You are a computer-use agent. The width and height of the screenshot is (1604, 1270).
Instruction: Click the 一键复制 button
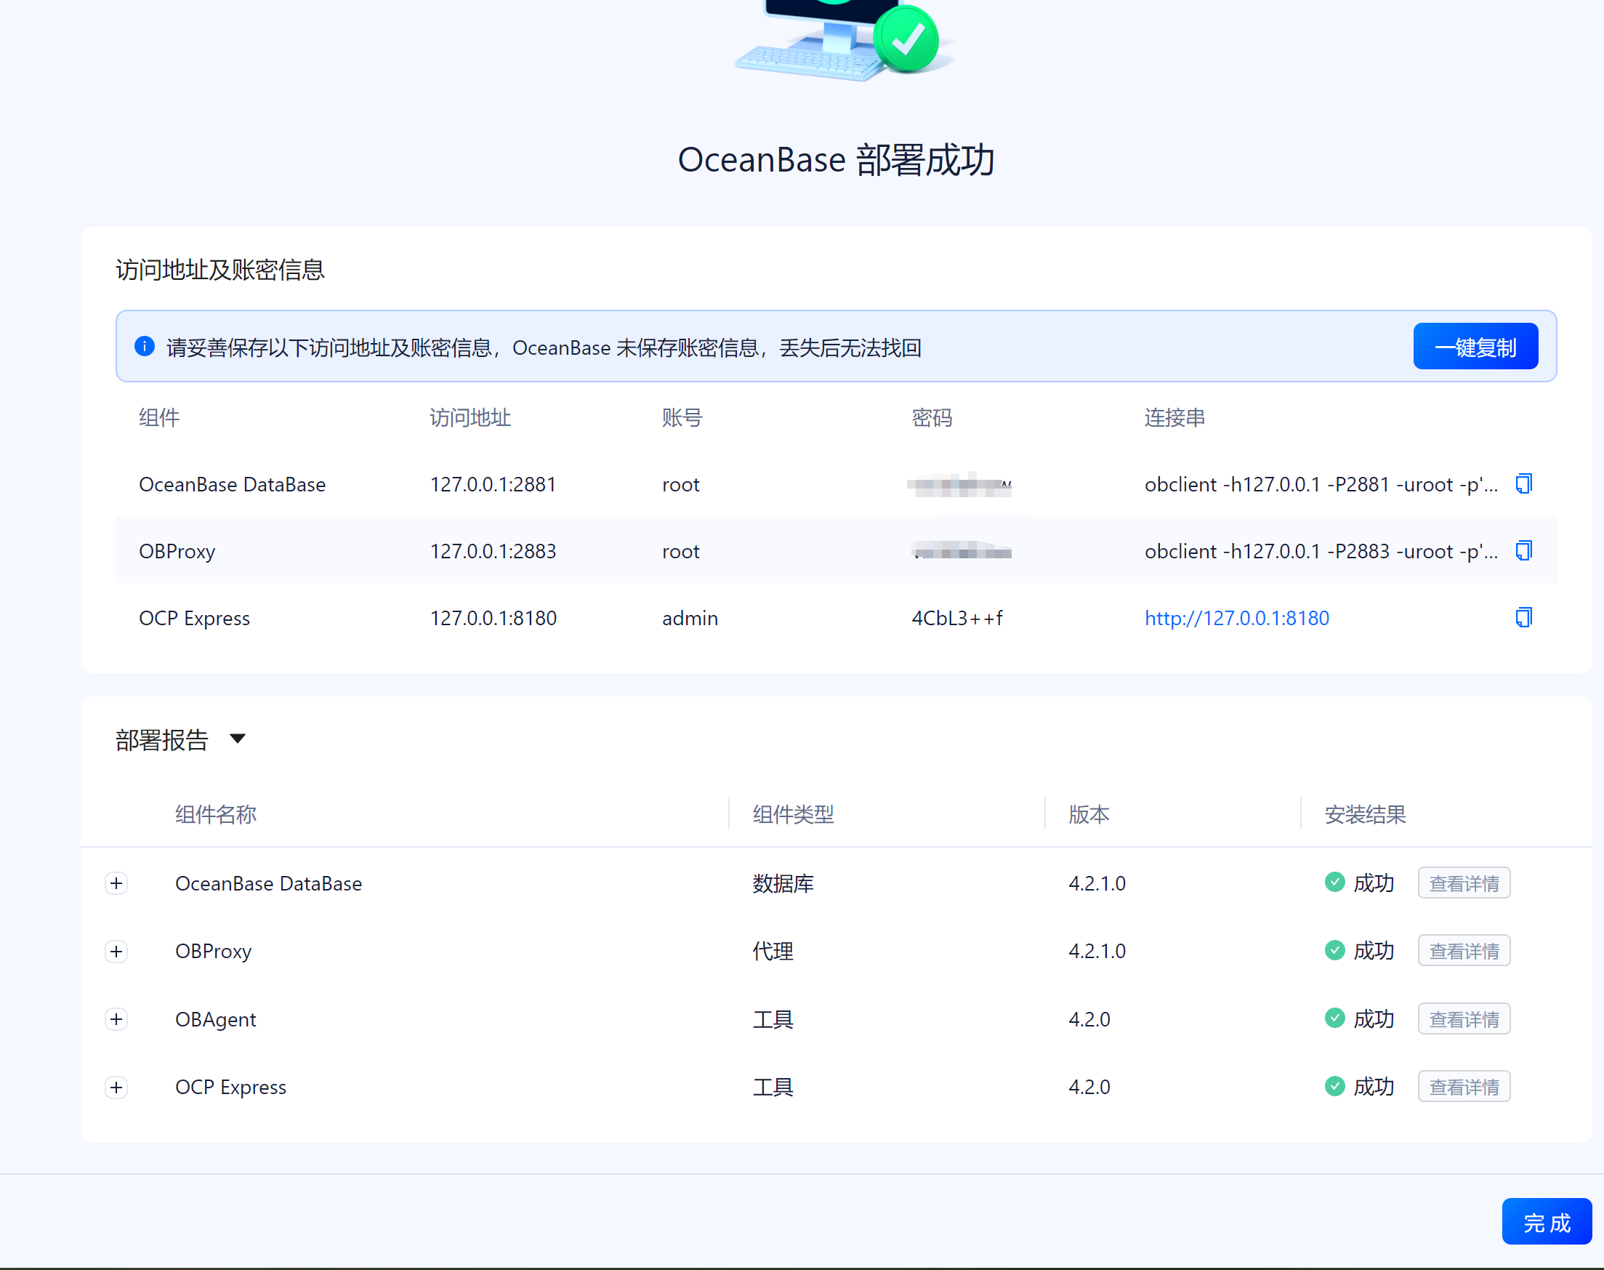1475,347
